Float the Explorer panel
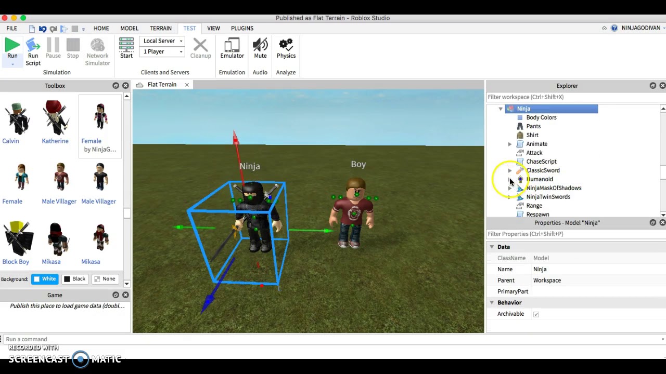The height and width of the screenshot is (374, 666). [x=652, y=86]
